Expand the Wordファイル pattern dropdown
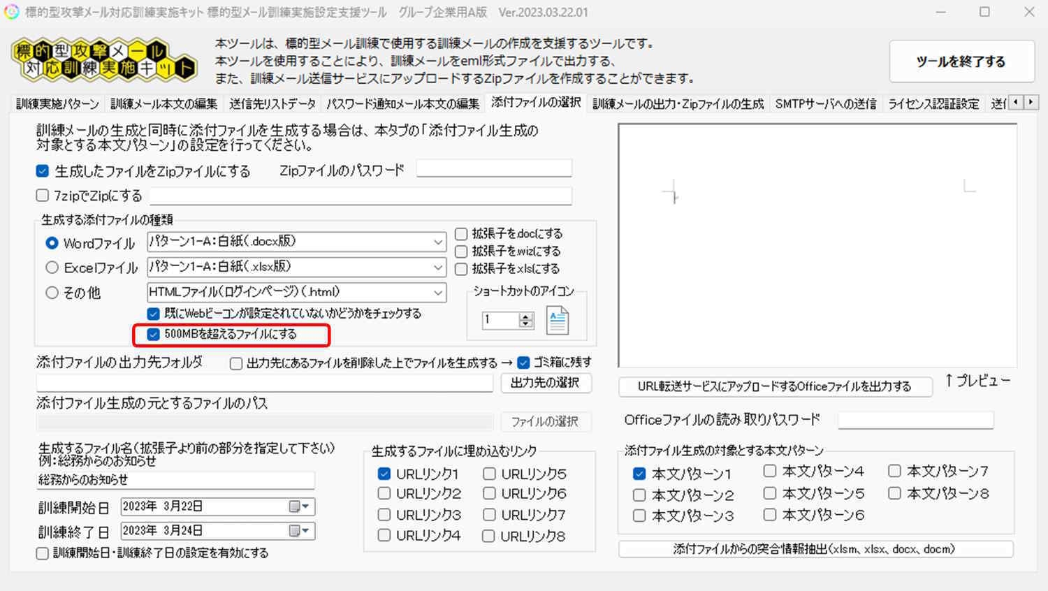1048x591 pixels. coord(437,242)
